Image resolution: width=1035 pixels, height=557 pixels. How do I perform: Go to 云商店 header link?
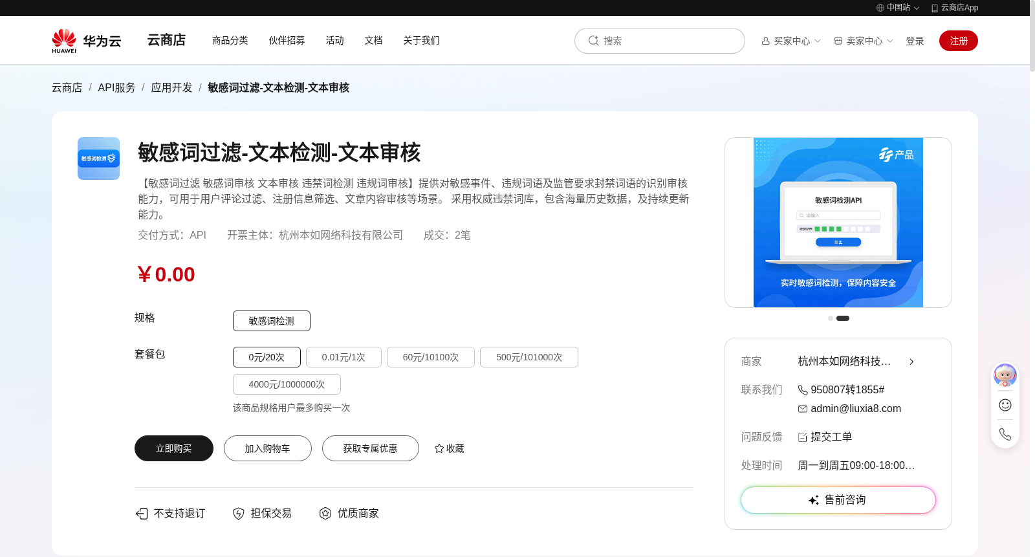click(166, 40)
